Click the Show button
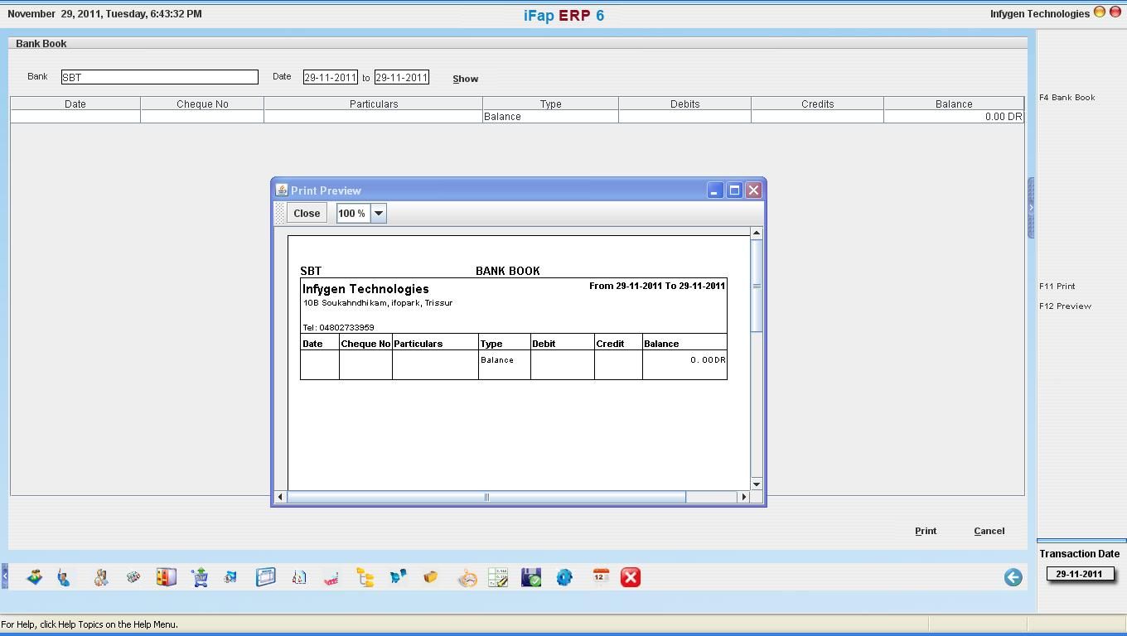1127x636 pixels. (465, 79)
